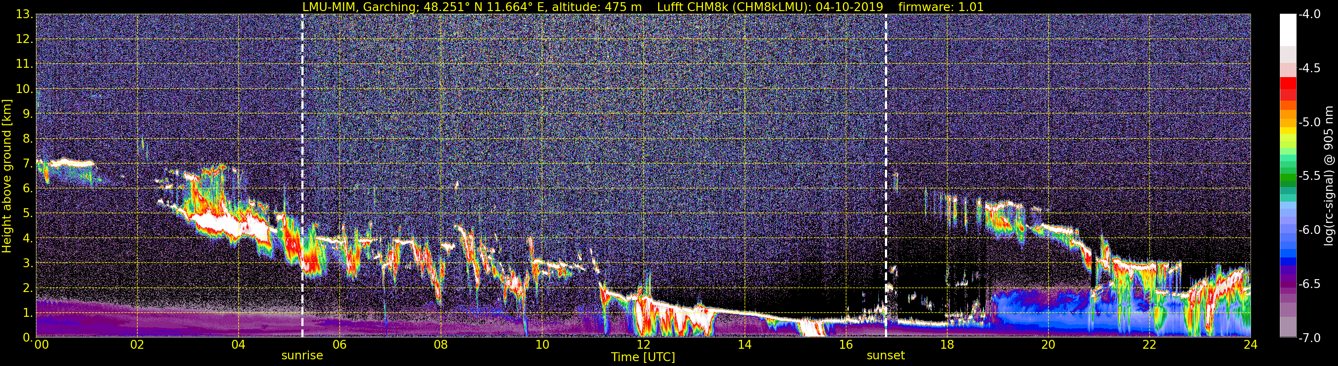Click the '7.' height tick label
The height and width of the screenshot is (366, 1338).
pyautogui.click(x=27, y=164)
